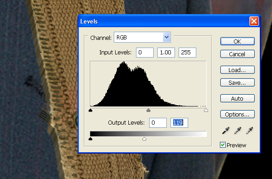Cancel the Levels dialog

238,54
